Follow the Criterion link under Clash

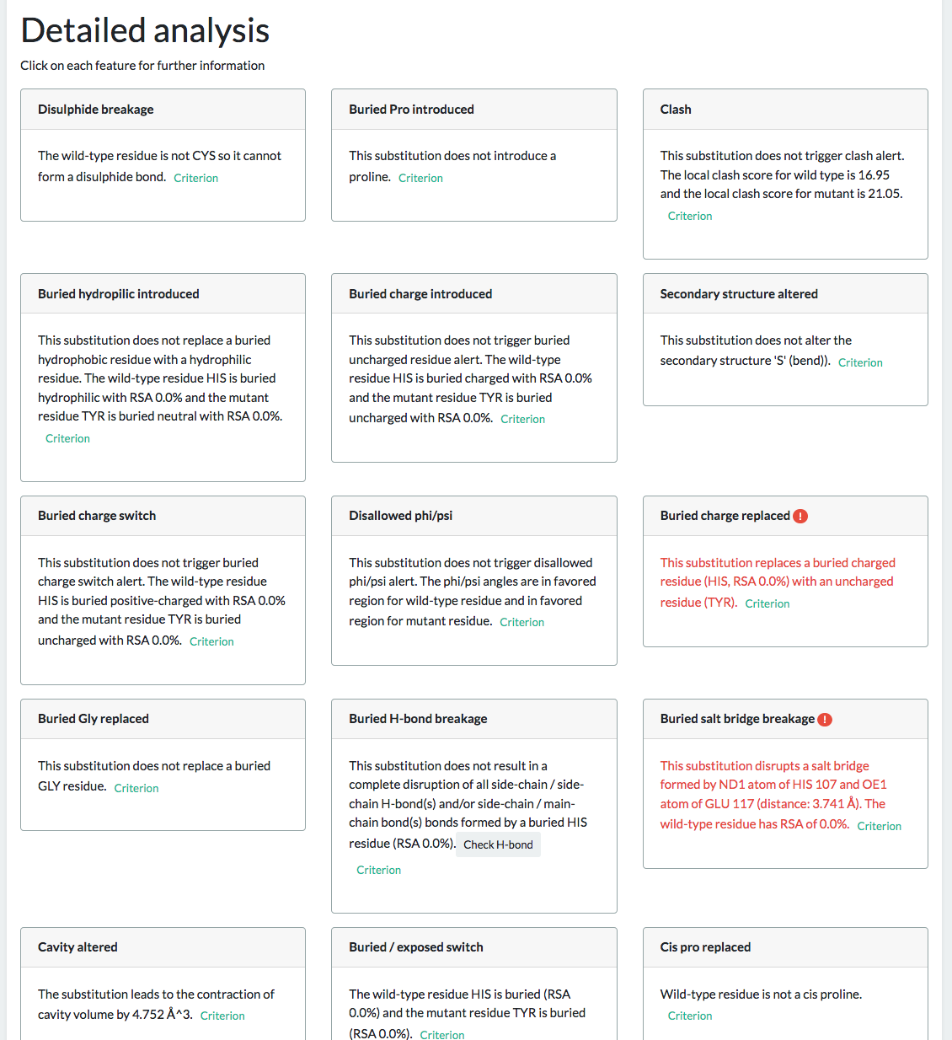(x=690, y=216)
